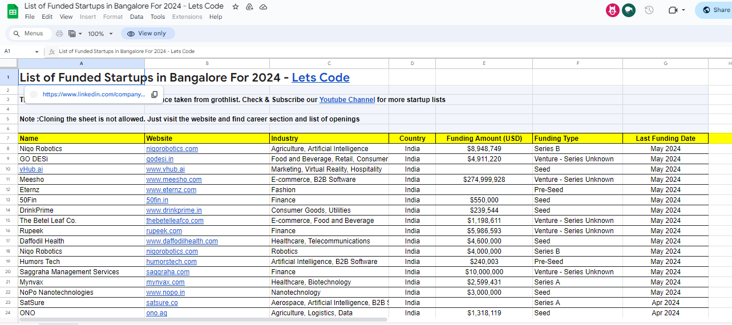Select the Daffodil Health name cell
The height and width of the screenshot is (325, 732).
(81, 241)
